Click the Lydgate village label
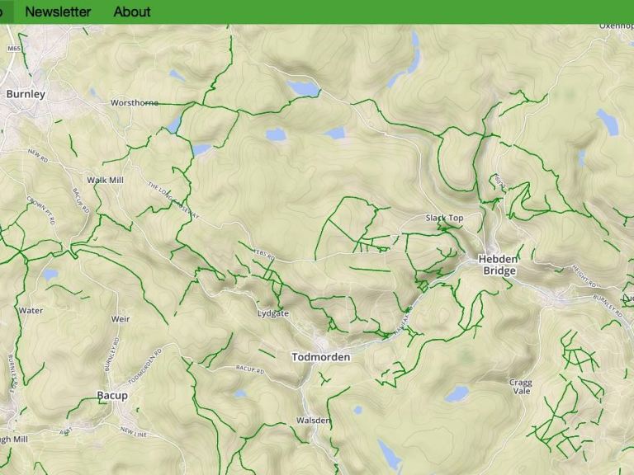 click(273, 314)
